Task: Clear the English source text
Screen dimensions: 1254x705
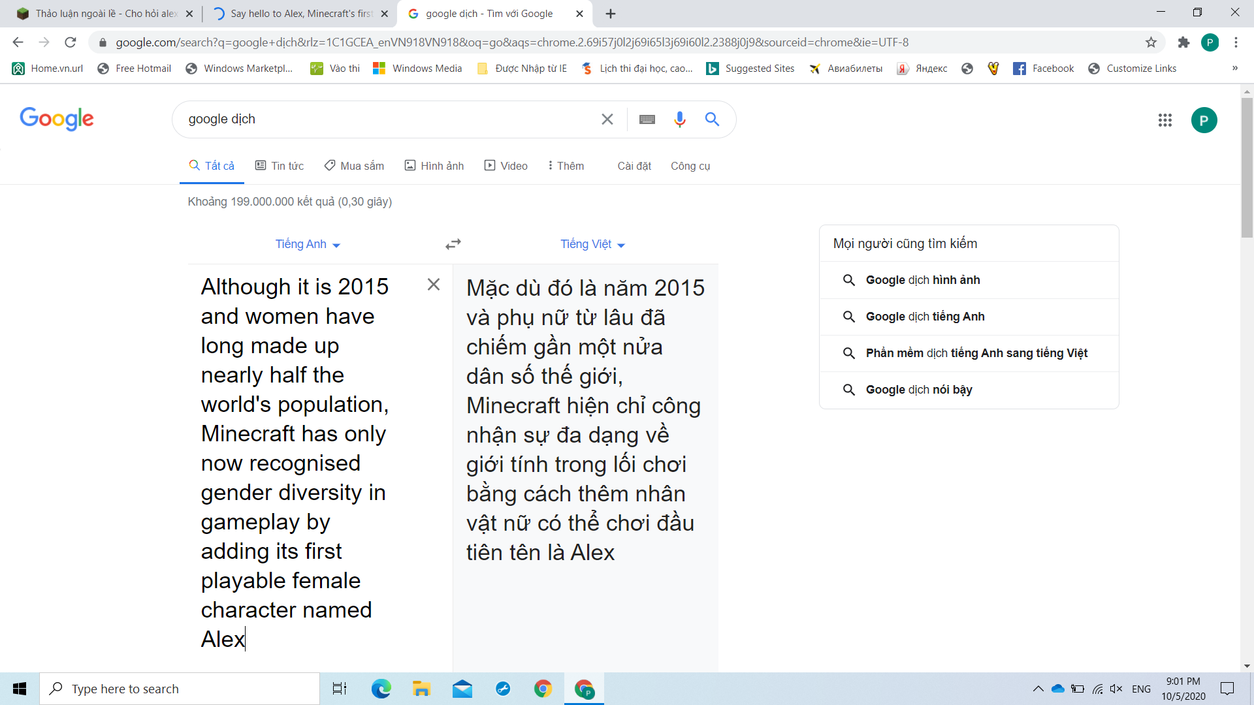Action: (x=433, y=285)
